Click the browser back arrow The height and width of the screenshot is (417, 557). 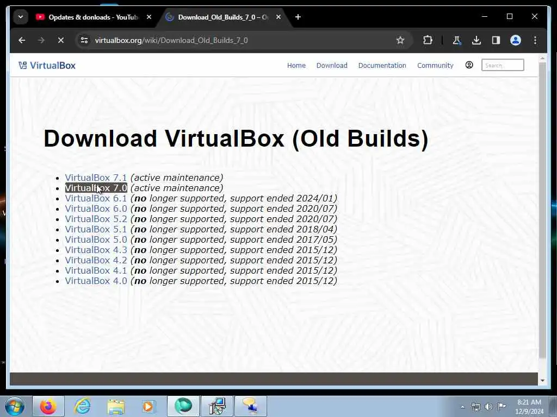click(22, 40)
